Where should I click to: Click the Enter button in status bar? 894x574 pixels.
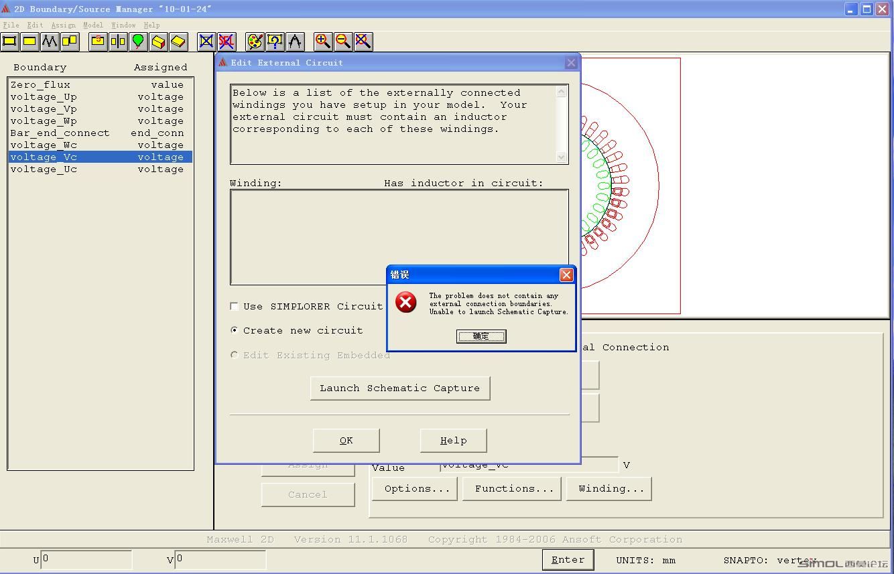pyautogui.click(x=568, y=560)
